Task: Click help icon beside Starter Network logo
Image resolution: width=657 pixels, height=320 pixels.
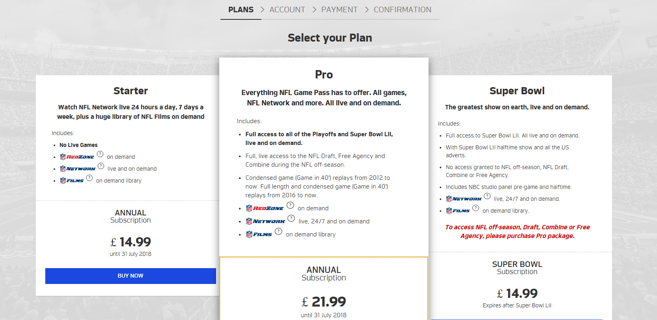Action: click(101, 166)
